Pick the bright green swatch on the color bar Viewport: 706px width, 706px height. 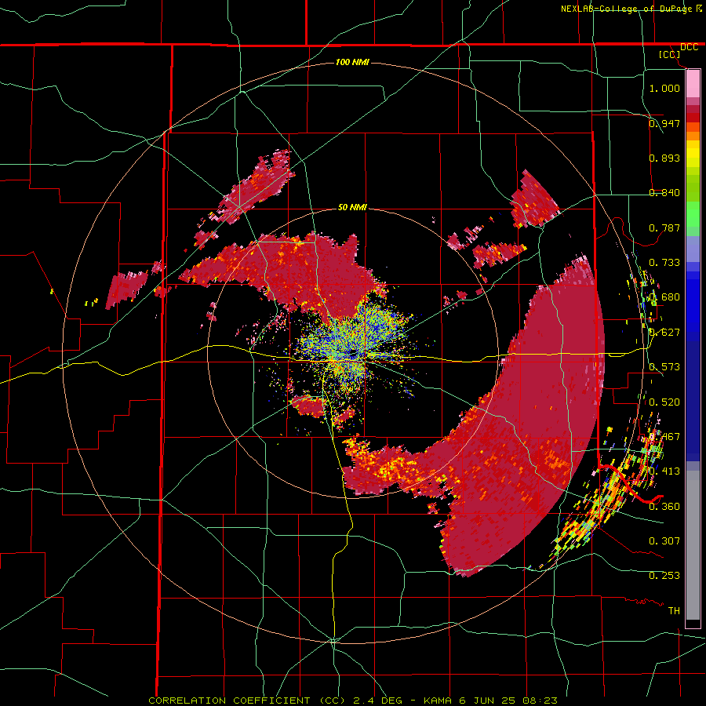[693, 214]
